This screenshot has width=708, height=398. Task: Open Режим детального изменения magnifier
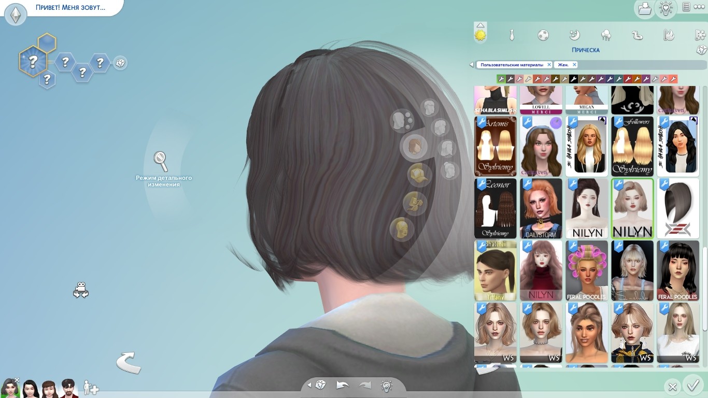click(x=161, y=161)
